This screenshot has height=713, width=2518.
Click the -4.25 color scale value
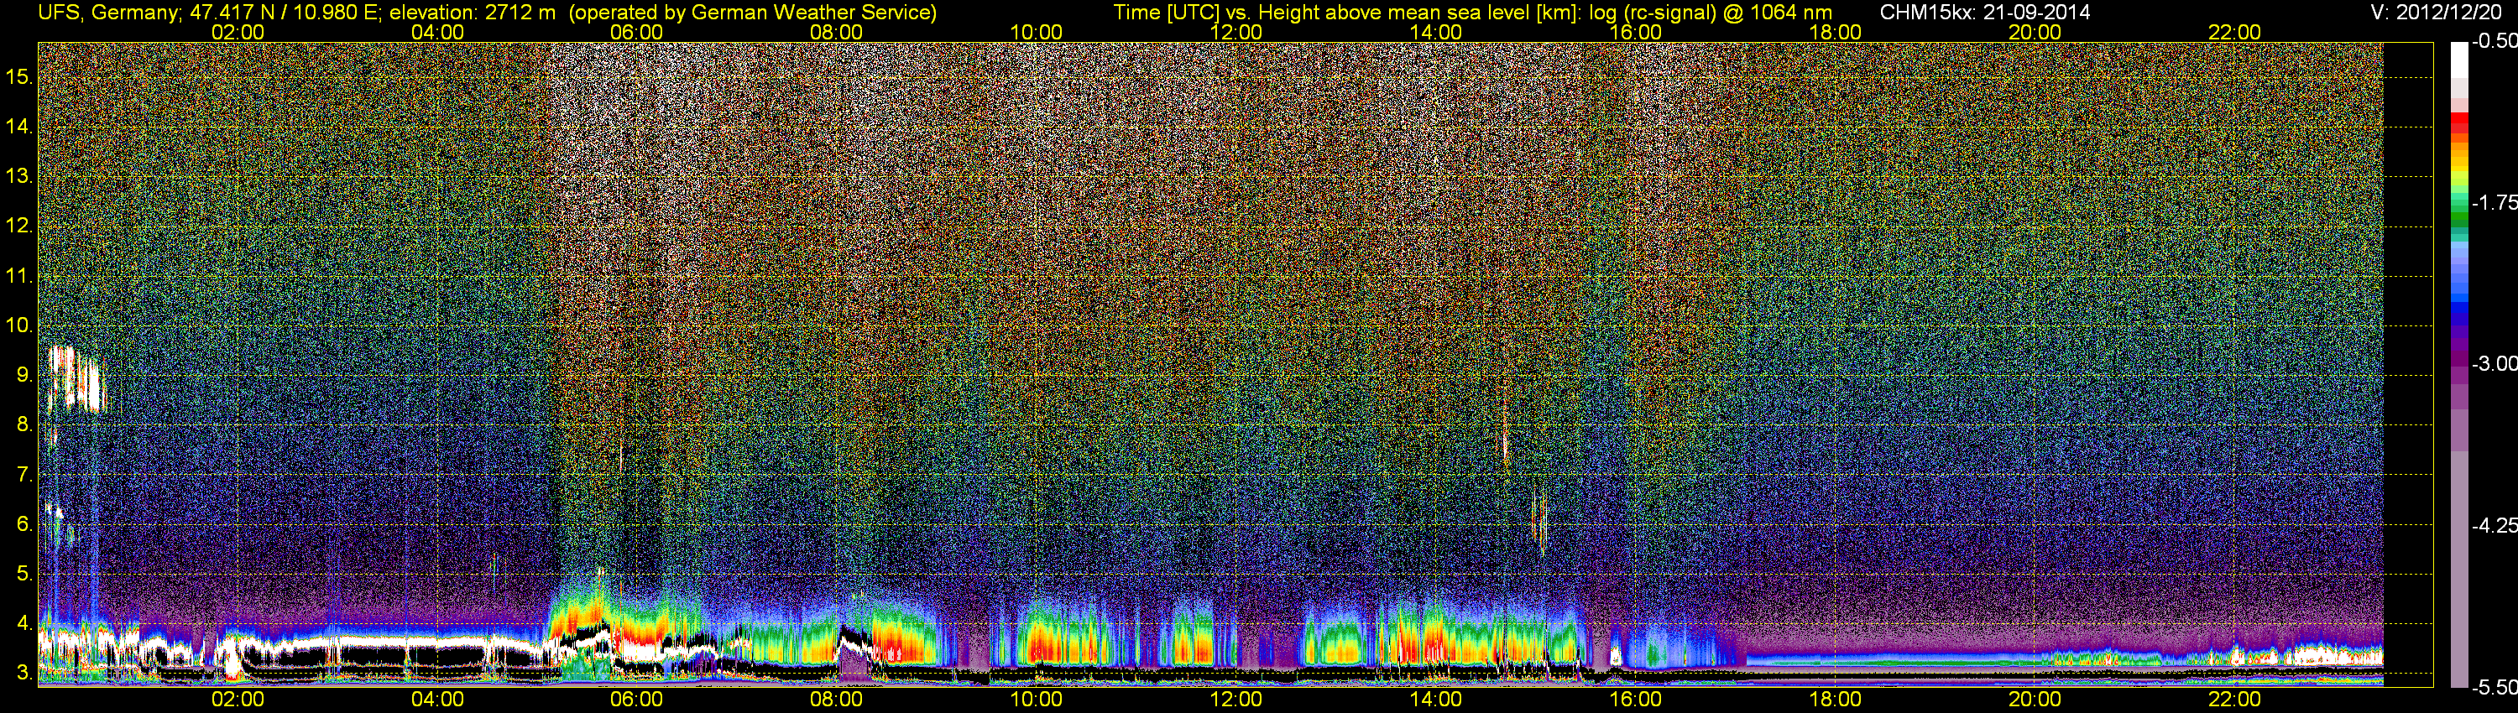[x=2494, y=525]
